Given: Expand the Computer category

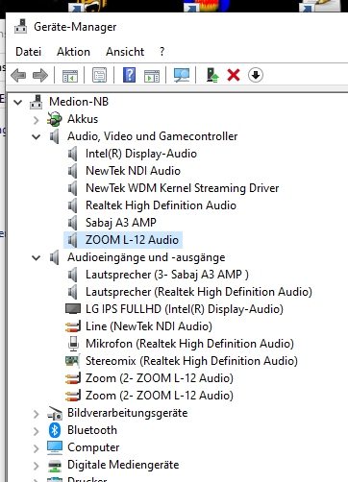Looking at the screenshot, I should click(36, 448).
